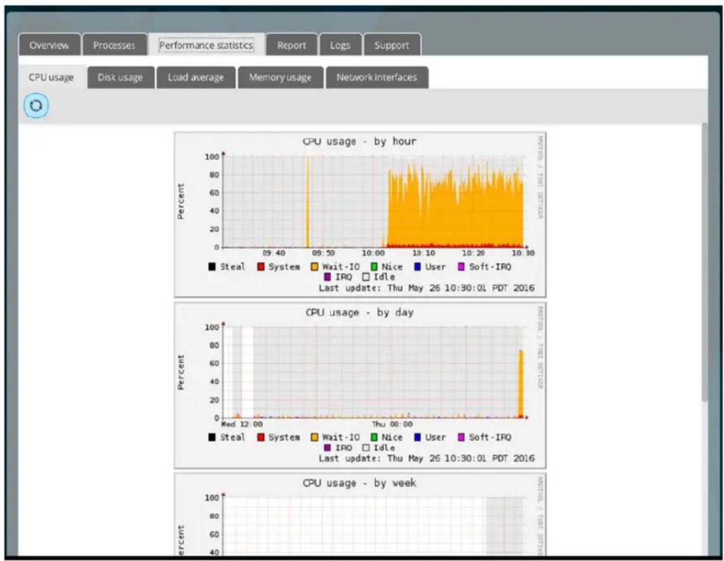
Task: Click the '10:00' axis label in hour graph
Action: (373, 253)
